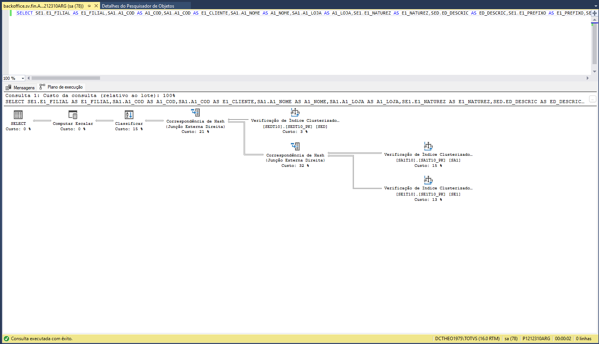Screen dimensions: 599x344
Task: Click into the SQL SELECT statement in editor
Action: [304, 13]
